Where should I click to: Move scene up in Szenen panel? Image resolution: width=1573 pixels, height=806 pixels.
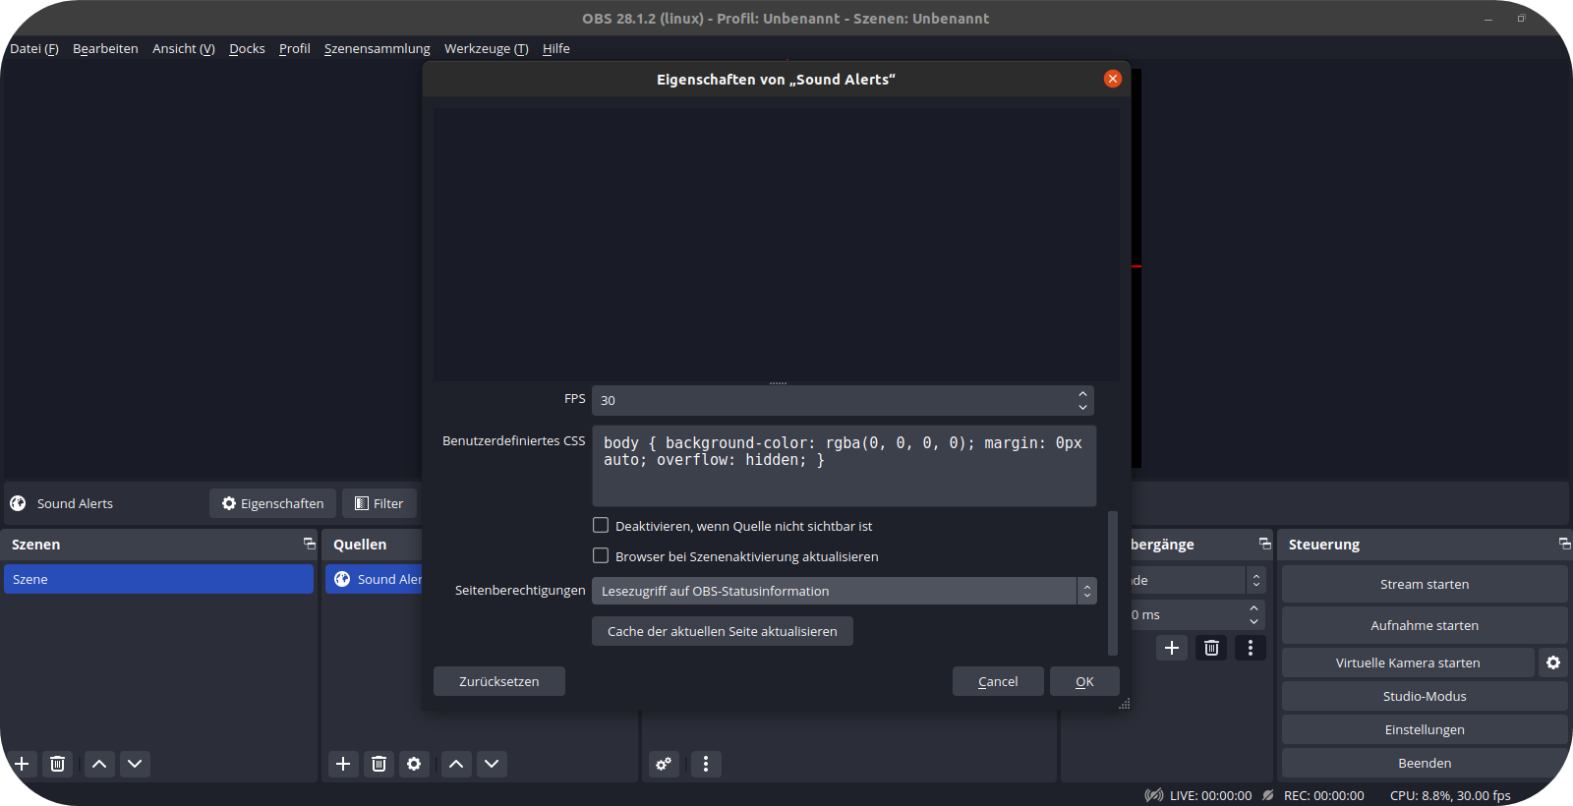99,764
